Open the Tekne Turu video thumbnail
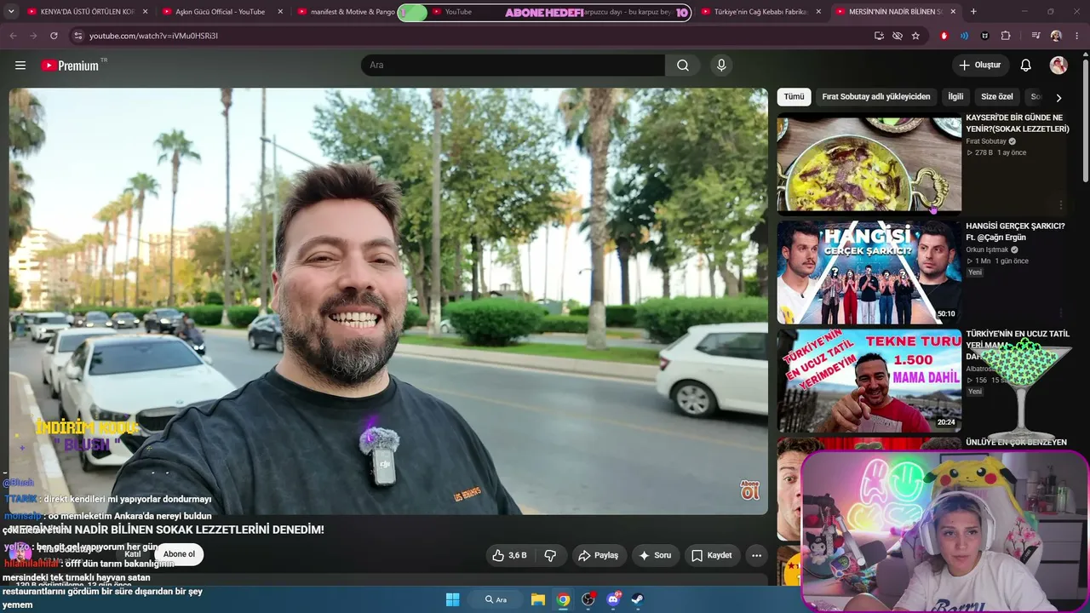 [869, 381]
